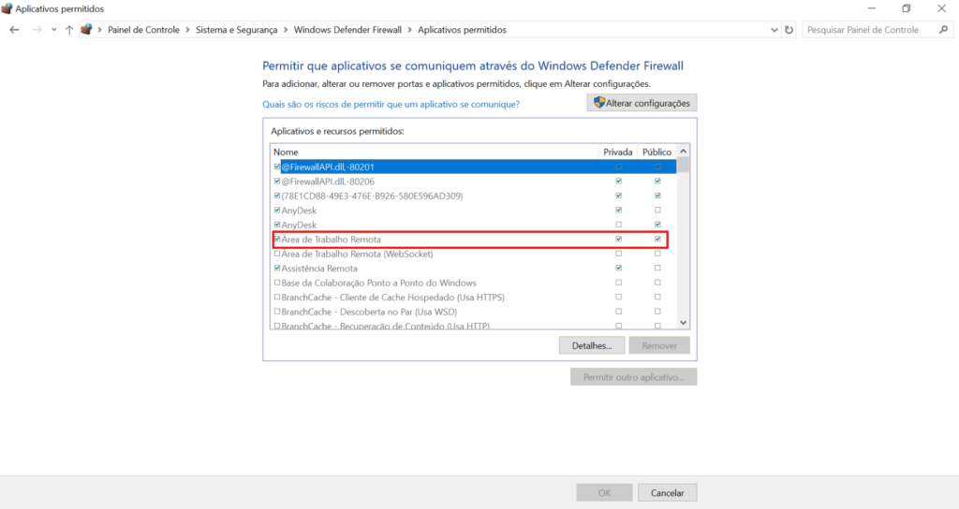Toggle Privada checkbox for Área de Trabalho Remota
Viewport: 959px width, 509px height.
click(618, 239)
